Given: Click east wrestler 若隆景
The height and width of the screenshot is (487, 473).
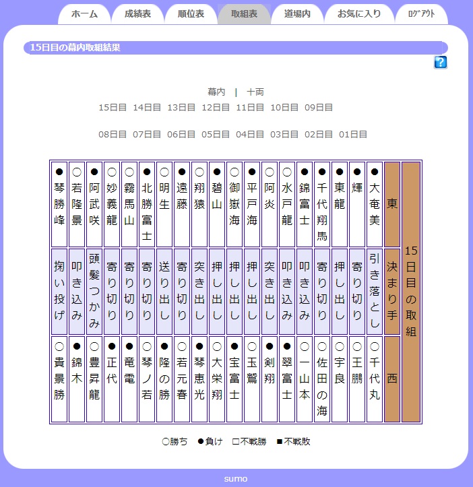Looking at the screenshot, I should [x=77, y=204].
